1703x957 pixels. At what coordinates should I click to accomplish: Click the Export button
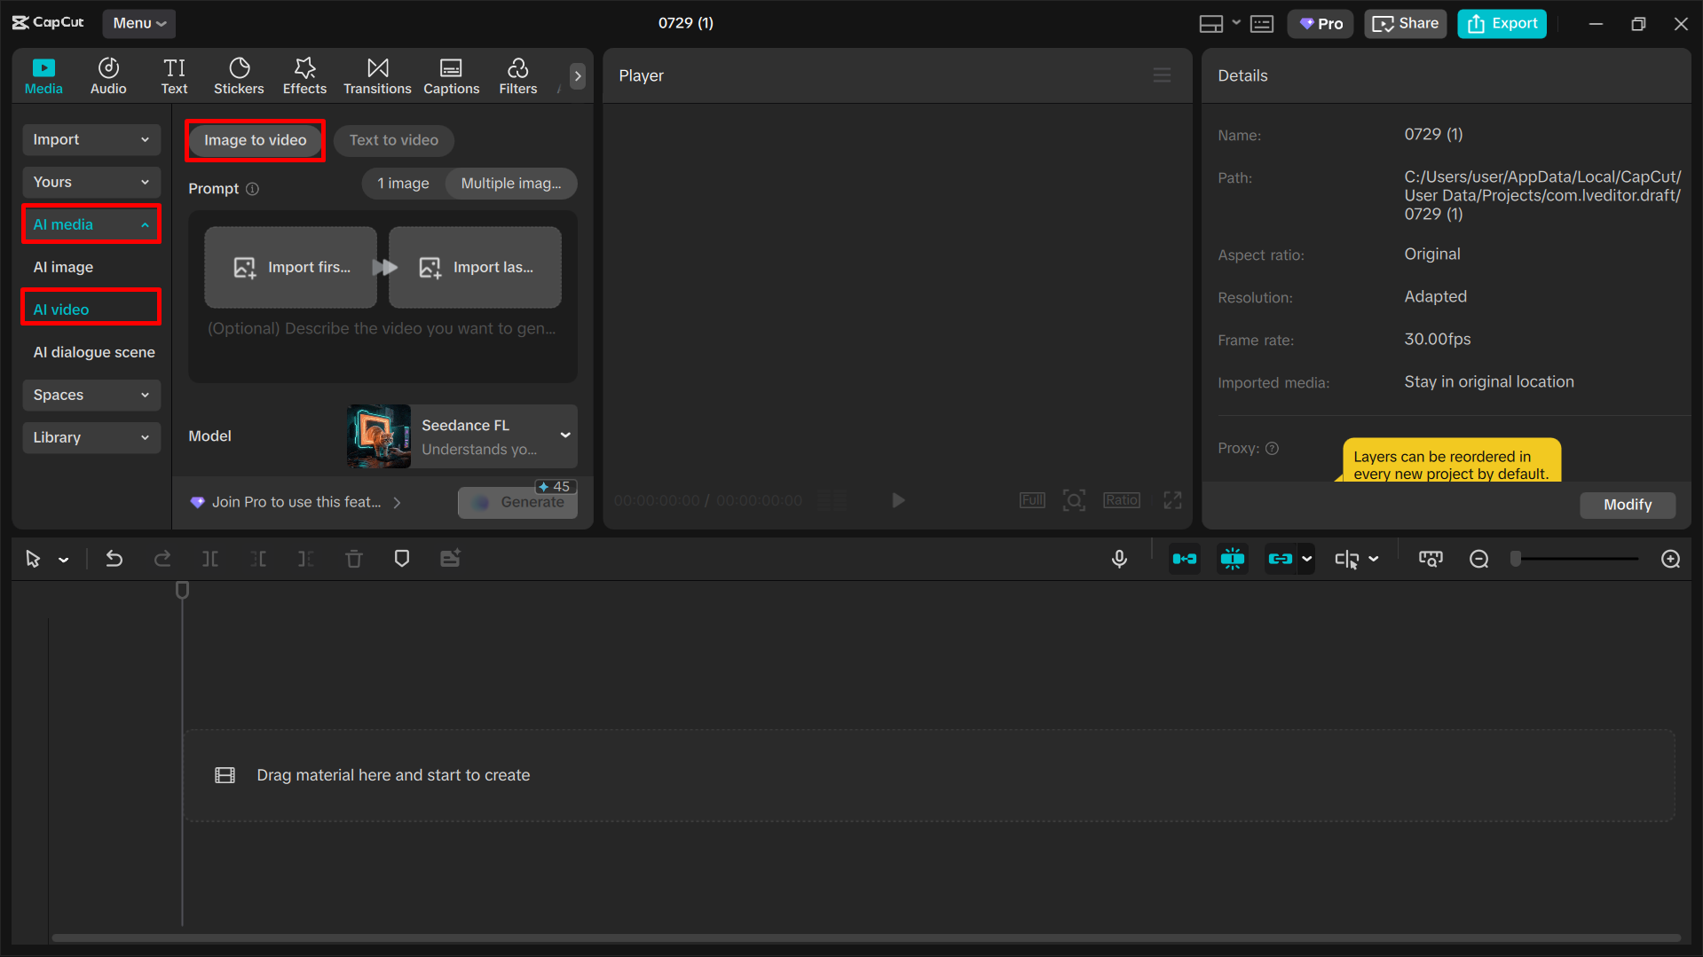[1502, 23]
